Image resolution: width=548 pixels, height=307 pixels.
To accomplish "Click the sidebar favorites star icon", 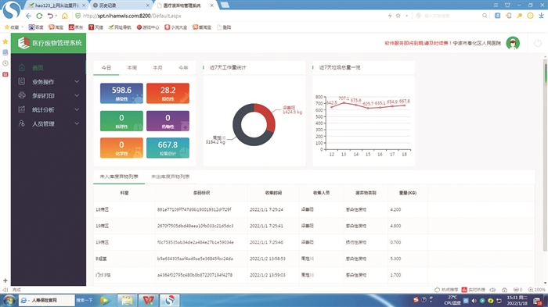I will pos(5,41).
